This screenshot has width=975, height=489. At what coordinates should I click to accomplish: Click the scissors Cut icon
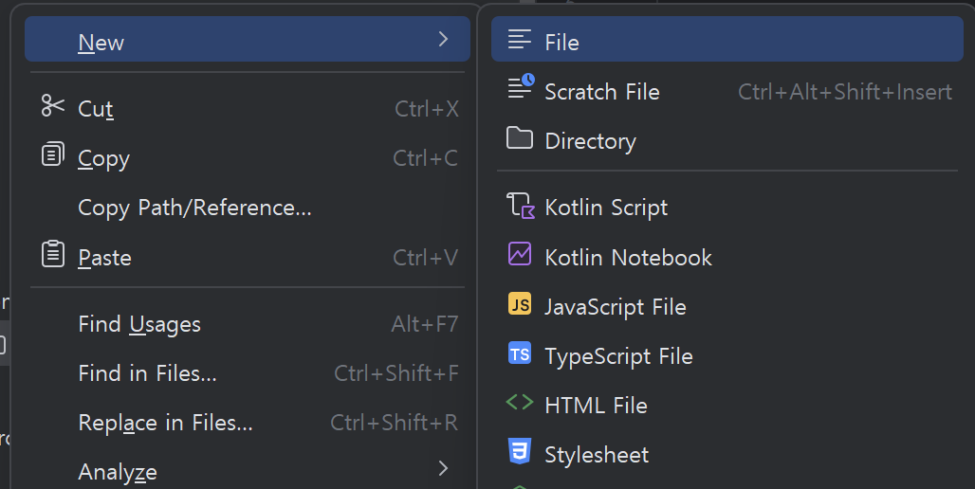click(52, 107)
